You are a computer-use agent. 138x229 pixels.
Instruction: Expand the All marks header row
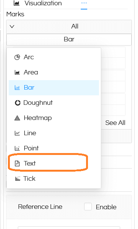point(69,27)
